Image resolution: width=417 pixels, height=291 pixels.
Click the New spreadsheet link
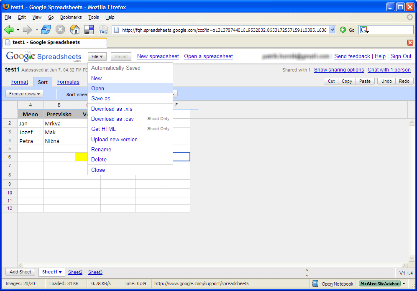(158, 56)
